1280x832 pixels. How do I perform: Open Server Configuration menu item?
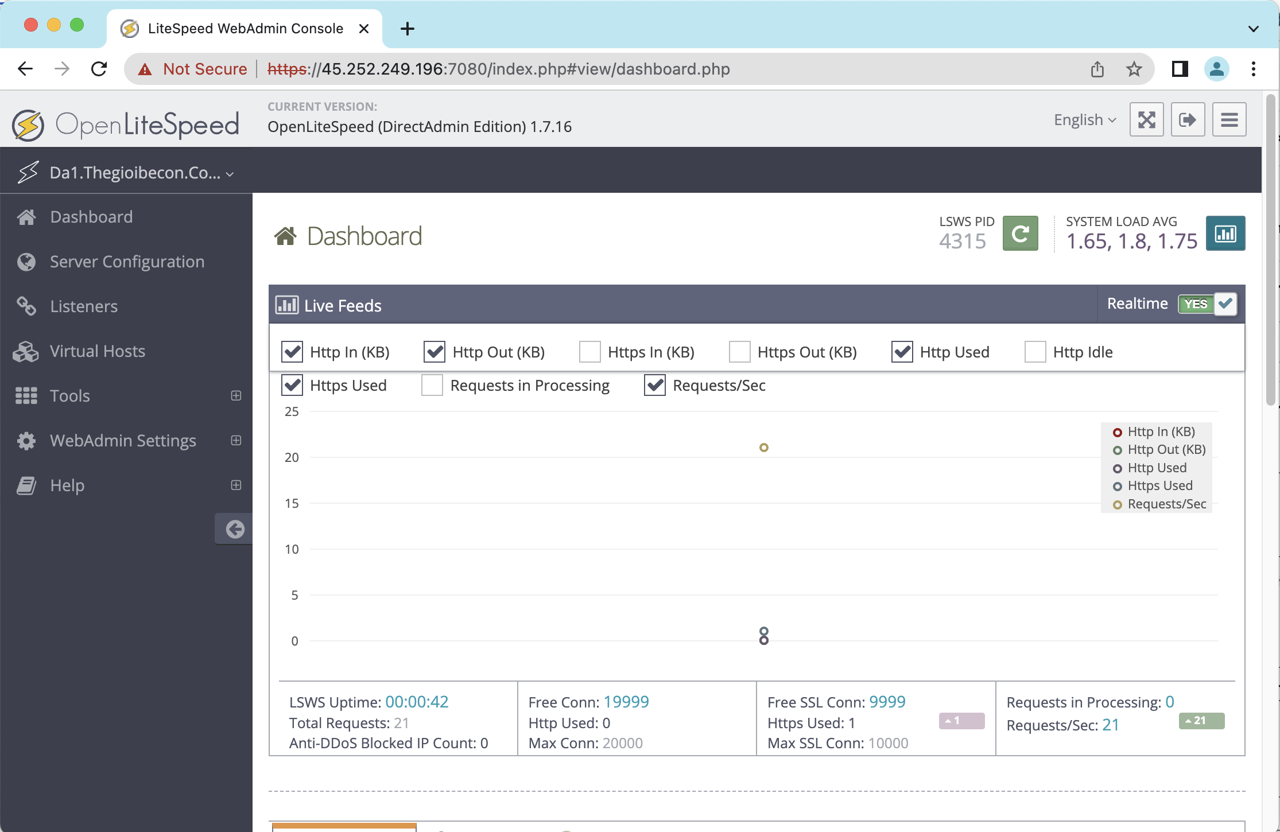(x=126, y=262)
